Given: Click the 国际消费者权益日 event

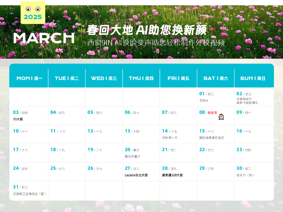Looking at the screenshot, I should coord(211,138).
